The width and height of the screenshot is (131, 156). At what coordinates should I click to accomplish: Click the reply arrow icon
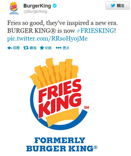pos(10,48)
